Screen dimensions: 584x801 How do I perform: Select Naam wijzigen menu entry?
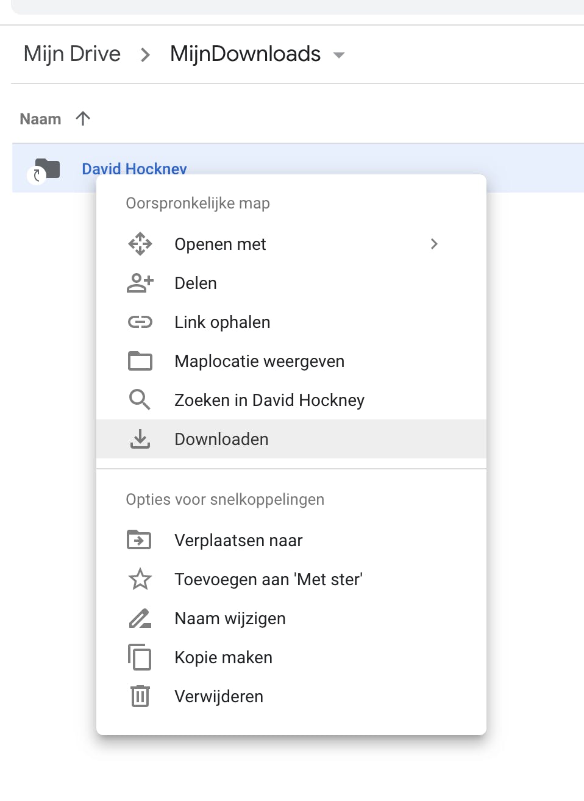230,618
